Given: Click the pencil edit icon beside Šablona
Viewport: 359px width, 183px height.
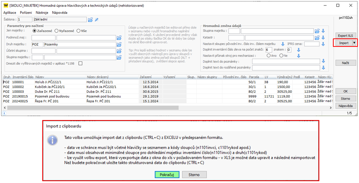Looking at the screenshot, I should click(x=97, y=19).
